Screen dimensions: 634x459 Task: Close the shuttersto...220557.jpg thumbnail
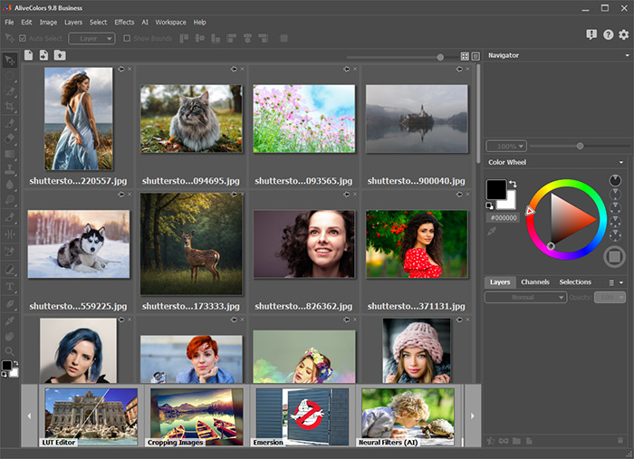point(130,69)
